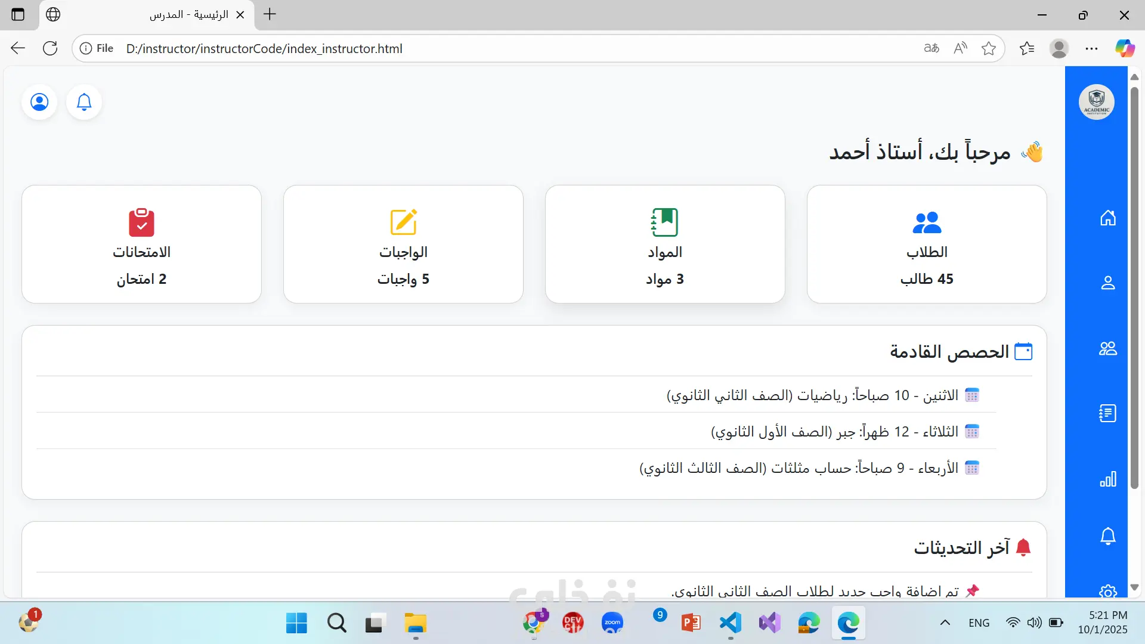This screenshot has width=1145, height=644.
Task: Open the الواجبات 5 assignments card
Action: (x=403, y=244)
